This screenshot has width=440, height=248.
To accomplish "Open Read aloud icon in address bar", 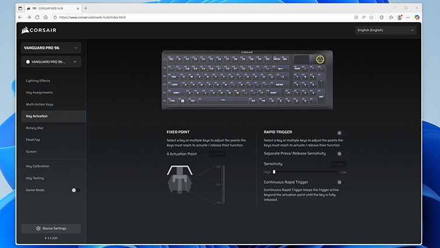I will (x=364, y=18).
